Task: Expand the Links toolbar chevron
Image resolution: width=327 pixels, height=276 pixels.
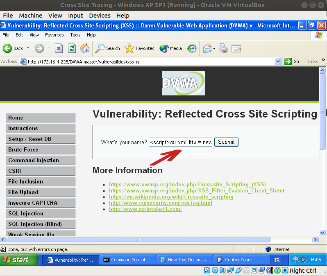Action: [x=323, y=60]
